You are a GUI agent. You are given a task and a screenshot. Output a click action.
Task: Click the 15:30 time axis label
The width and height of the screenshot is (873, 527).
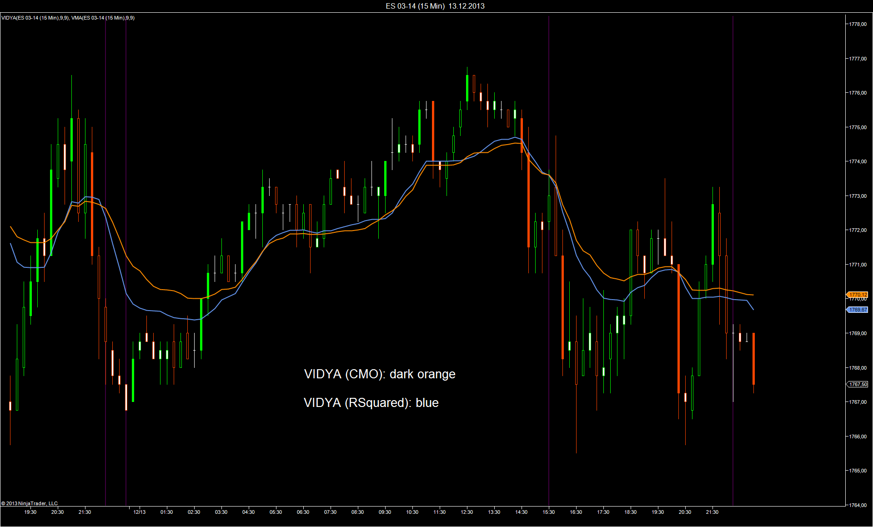548,512
